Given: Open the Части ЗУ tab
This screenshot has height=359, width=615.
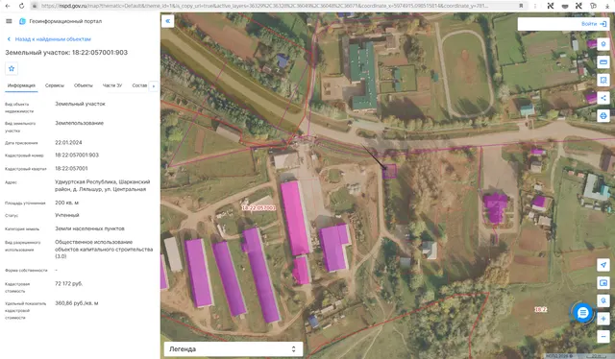Looking at the screenshot, I should tap(112, 85).
